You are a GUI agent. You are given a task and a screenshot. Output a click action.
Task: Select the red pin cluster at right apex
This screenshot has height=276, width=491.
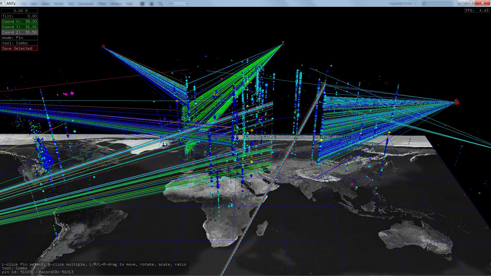[457, 102]
